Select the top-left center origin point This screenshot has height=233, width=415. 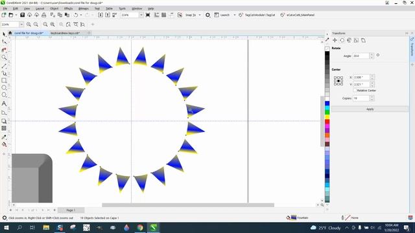(x=335, y=78)
